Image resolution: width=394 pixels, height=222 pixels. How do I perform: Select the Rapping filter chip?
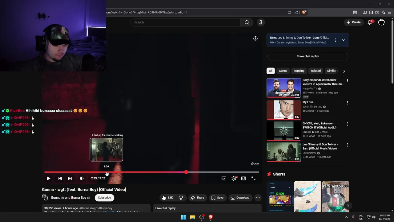(x=299, y=71)
